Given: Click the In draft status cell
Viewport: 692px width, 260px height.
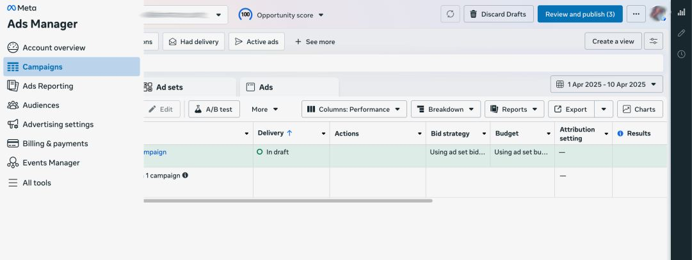Looking at the screenshot, I should point(291,156).
